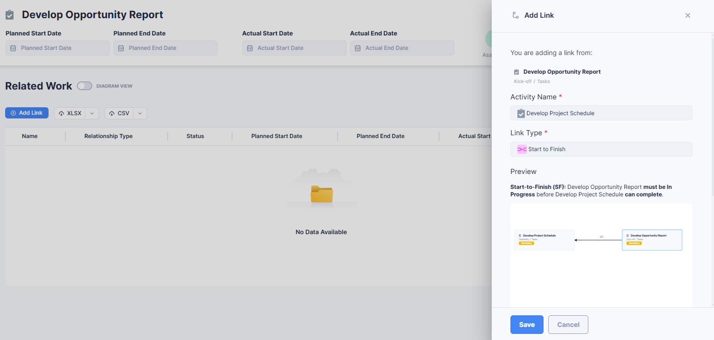Click the XLSX export button
Screen dimensions: 714x340
click(x=70, y=113)
